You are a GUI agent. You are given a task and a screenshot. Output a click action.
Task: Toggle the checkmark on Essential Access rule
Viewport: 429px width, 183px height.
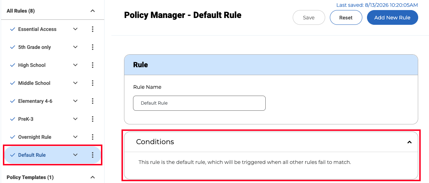pyautogui.click(x=12, y=29)
